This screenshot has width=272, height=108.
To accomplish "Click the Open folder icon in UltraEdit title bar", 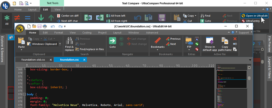I will pos(34,26).
